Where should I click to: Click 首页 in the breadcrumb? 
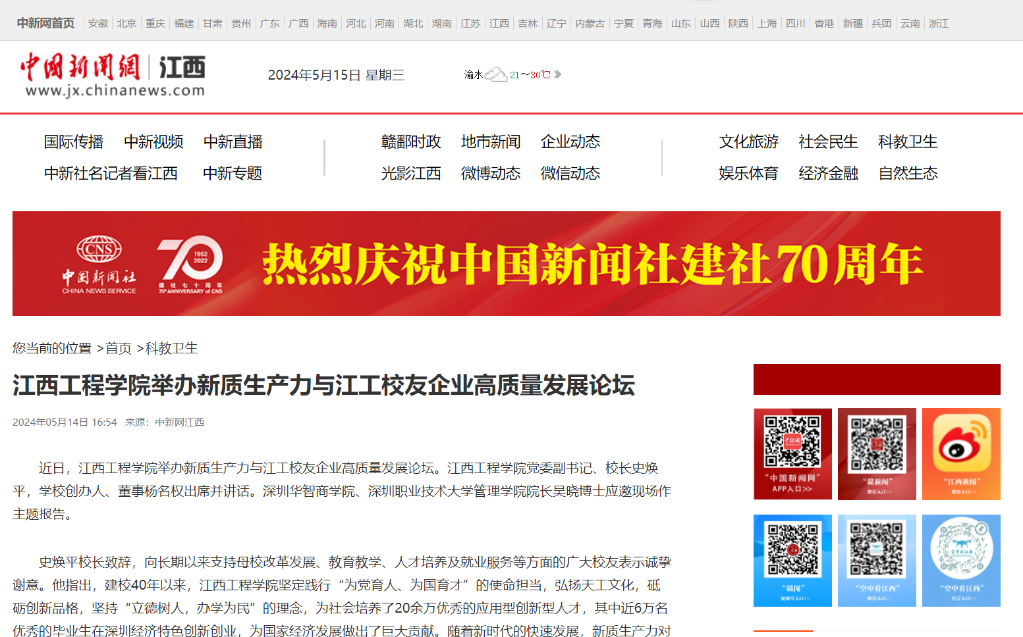tap(119, 348)
